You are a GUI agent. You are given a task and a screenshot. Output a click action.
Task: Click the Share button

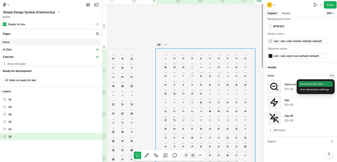pos(330,5)
